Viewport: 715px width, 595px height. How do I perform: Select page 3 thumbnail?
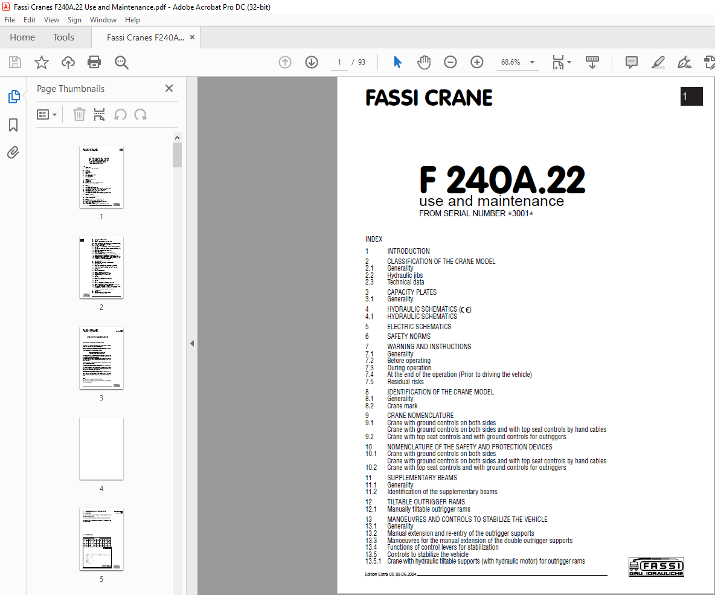(101, 358)
